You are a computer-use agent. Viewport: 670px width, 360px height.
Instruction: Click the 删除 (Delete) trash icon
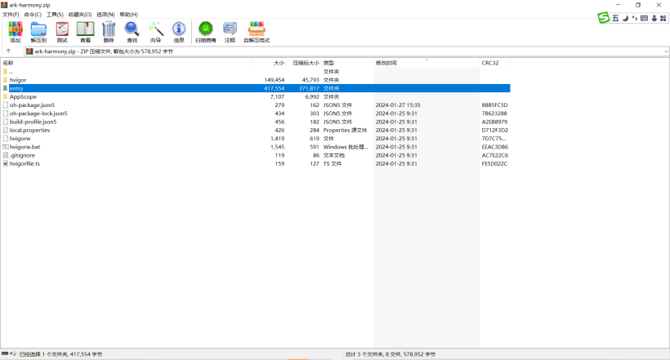click(x=109, y=31)
